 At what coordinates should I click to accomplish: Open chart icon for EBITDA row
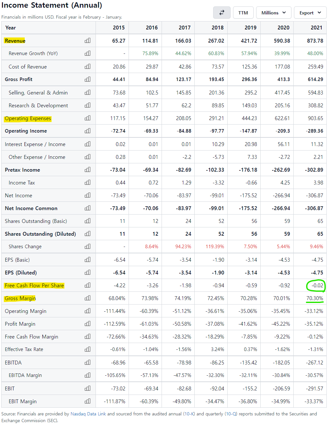(x=88, y=363)
